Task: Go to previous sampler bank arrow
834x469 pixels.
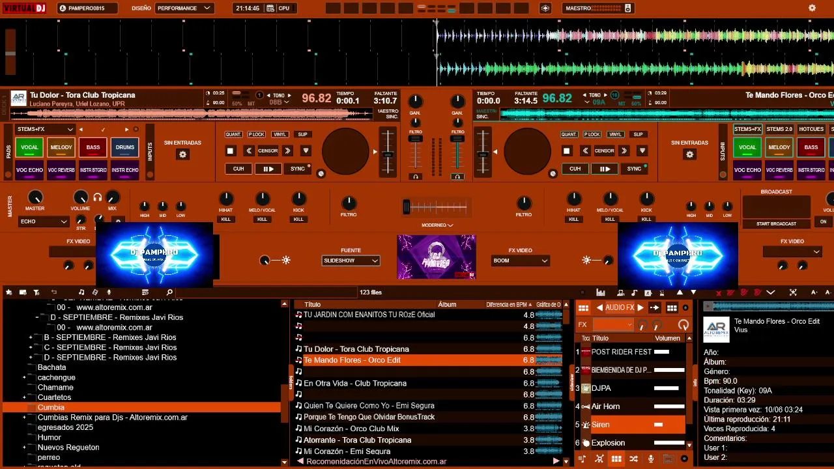Action: [599, 308]
